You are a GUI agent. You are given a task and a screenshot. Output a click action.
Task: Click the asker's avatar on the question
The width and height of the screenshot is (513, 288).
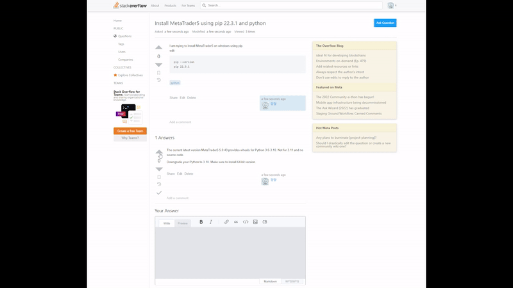[x=265, y=105]
